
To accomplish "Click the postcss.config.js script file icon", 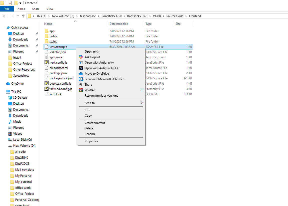I will (x=46, y=84).
